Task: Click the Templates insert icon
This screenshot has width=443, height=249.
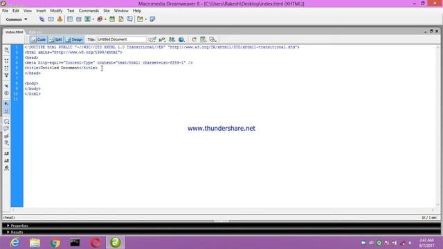Action: click(x=140, y=19)
